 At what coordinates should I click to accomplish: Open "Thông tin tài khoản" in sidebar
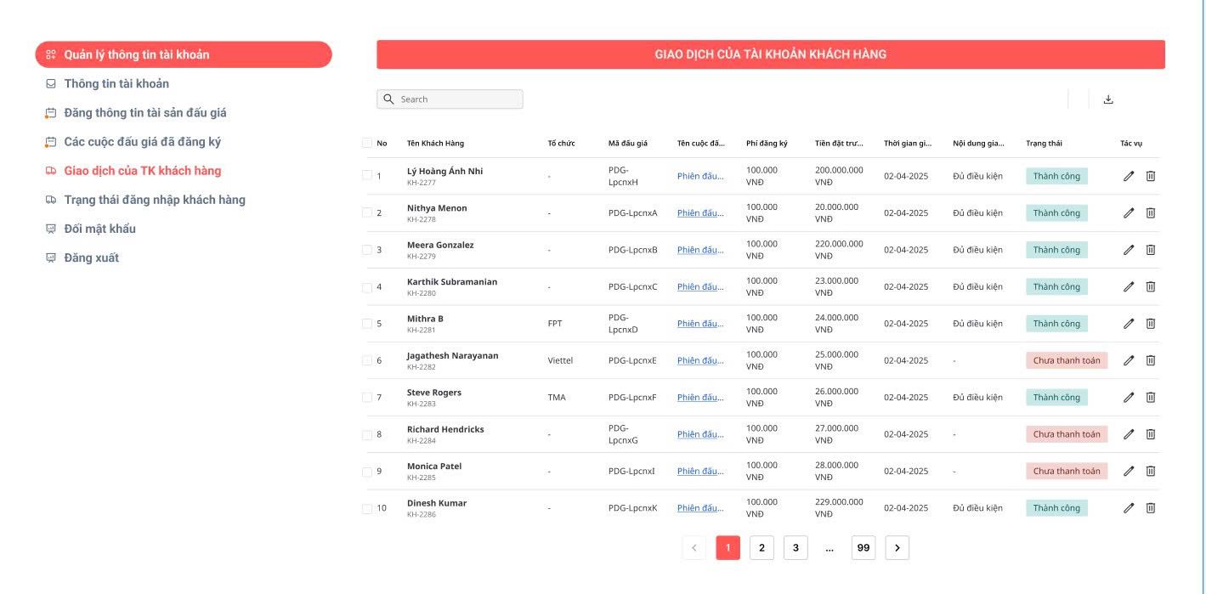click(x=116, y=83)
